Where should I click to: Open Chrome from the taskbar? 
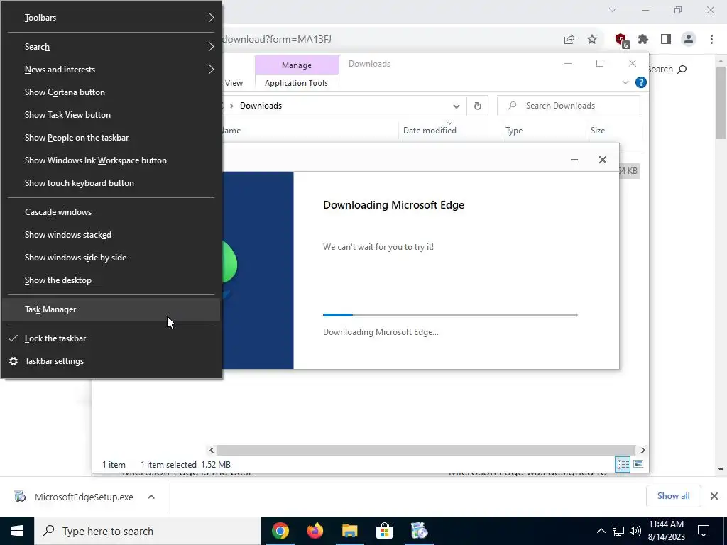[x=280, y=531]
